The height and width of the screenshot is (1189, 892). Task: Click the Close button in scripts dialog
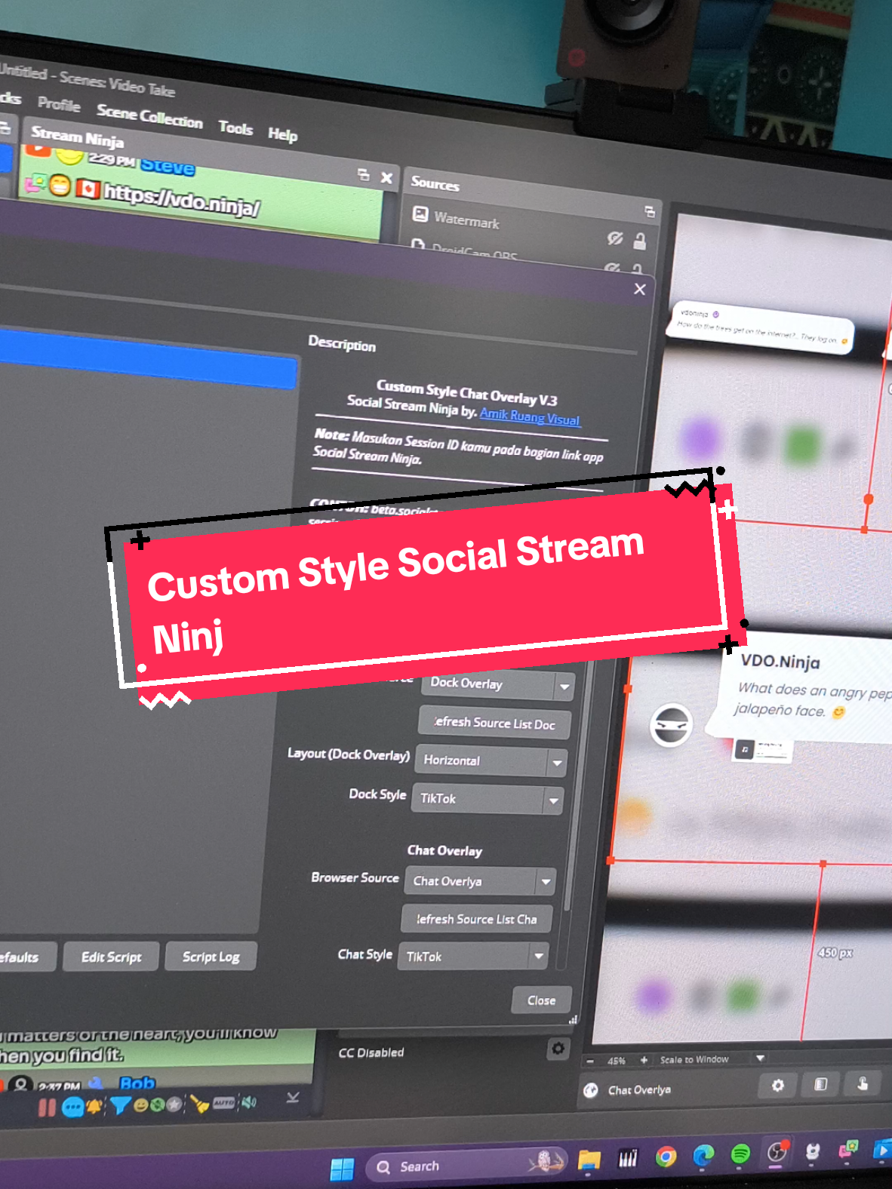tap(541, 1000)
